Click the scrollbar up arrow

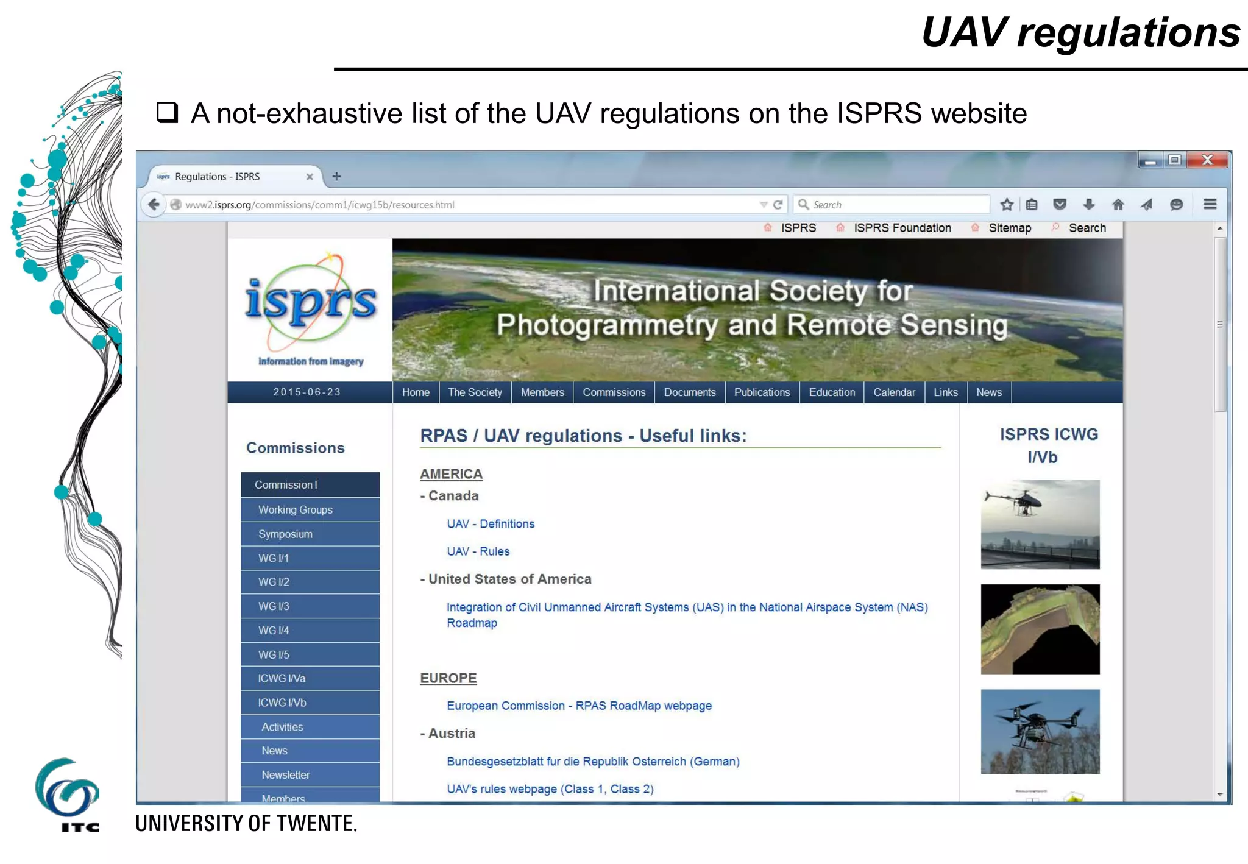[1220, 228]
